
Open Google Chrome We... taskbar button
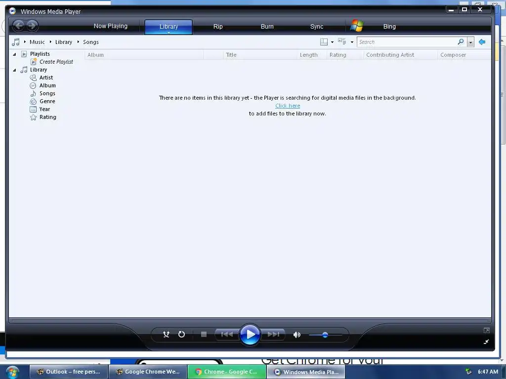point(148,372)
